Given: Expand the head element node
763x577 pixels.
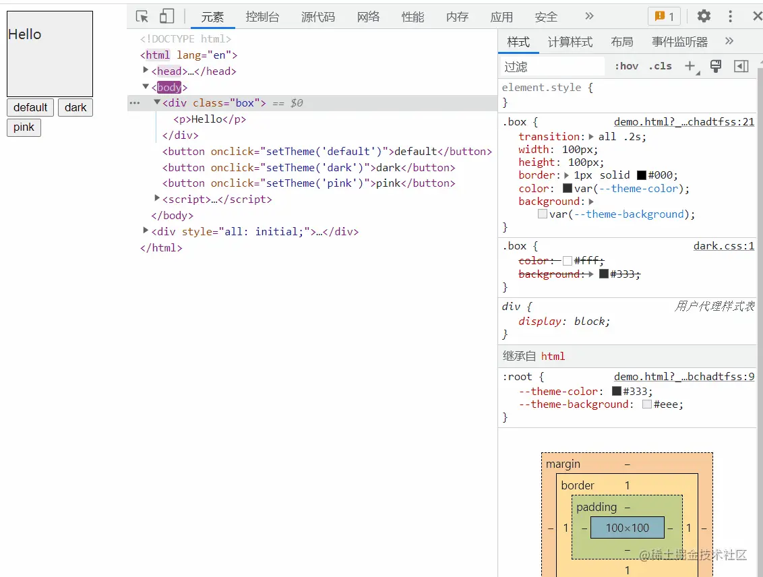Looking at the screenshot, I should 146,71.
